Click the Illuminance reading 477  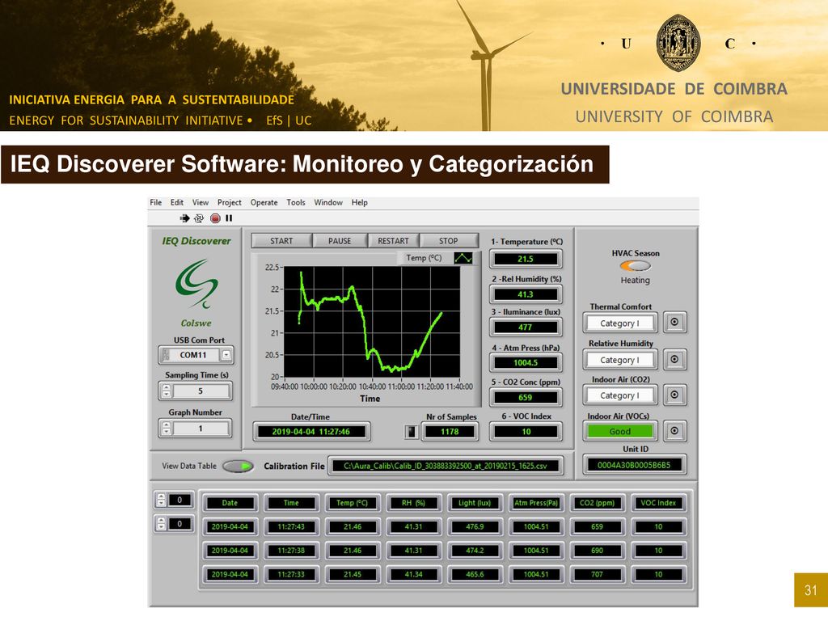coord(526,327)
